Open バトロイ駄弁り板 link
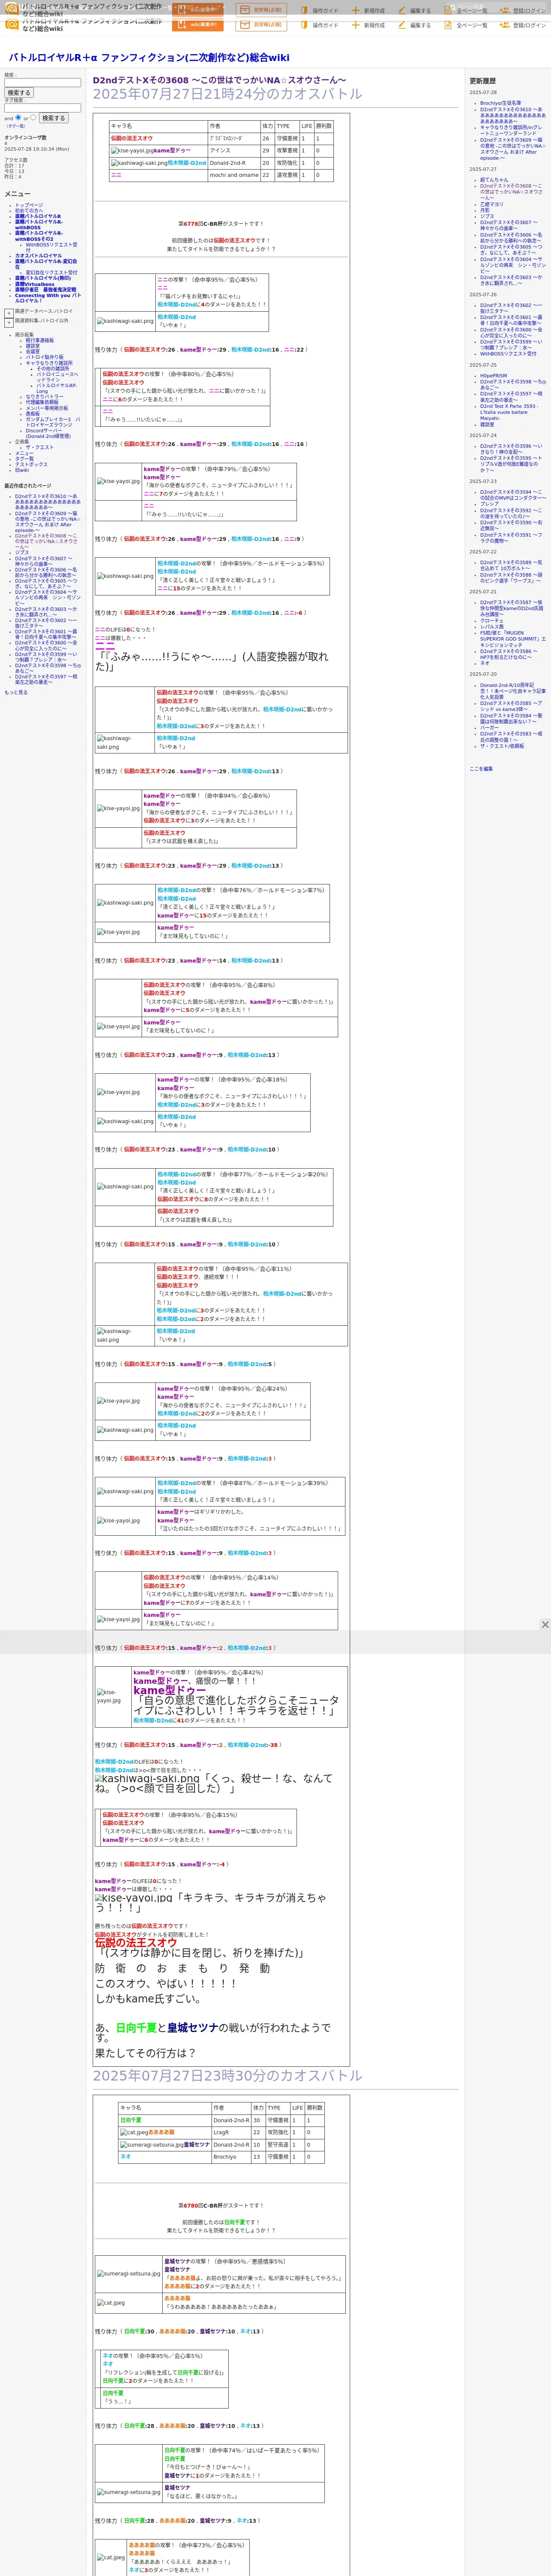 click(x=45, y=357)
